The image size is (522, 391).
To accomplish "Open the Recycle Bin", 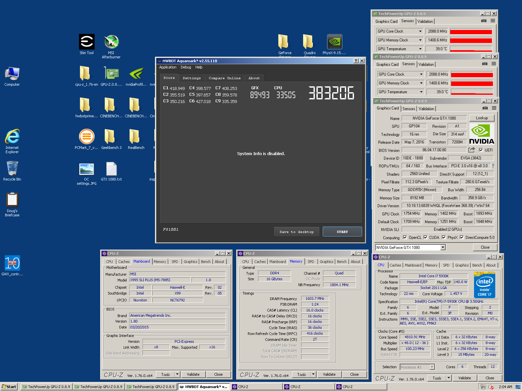I will tap(12, 171).
